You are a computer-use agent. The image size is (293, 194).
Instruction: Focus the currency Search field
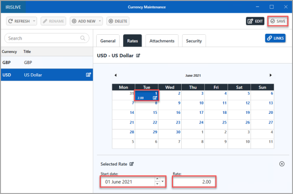coord(47,38)
